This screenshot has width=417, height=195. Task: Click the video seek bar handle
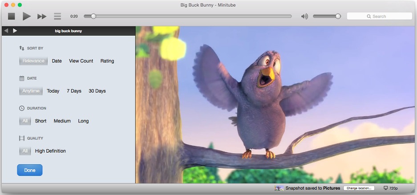click(x=93, y=16)
